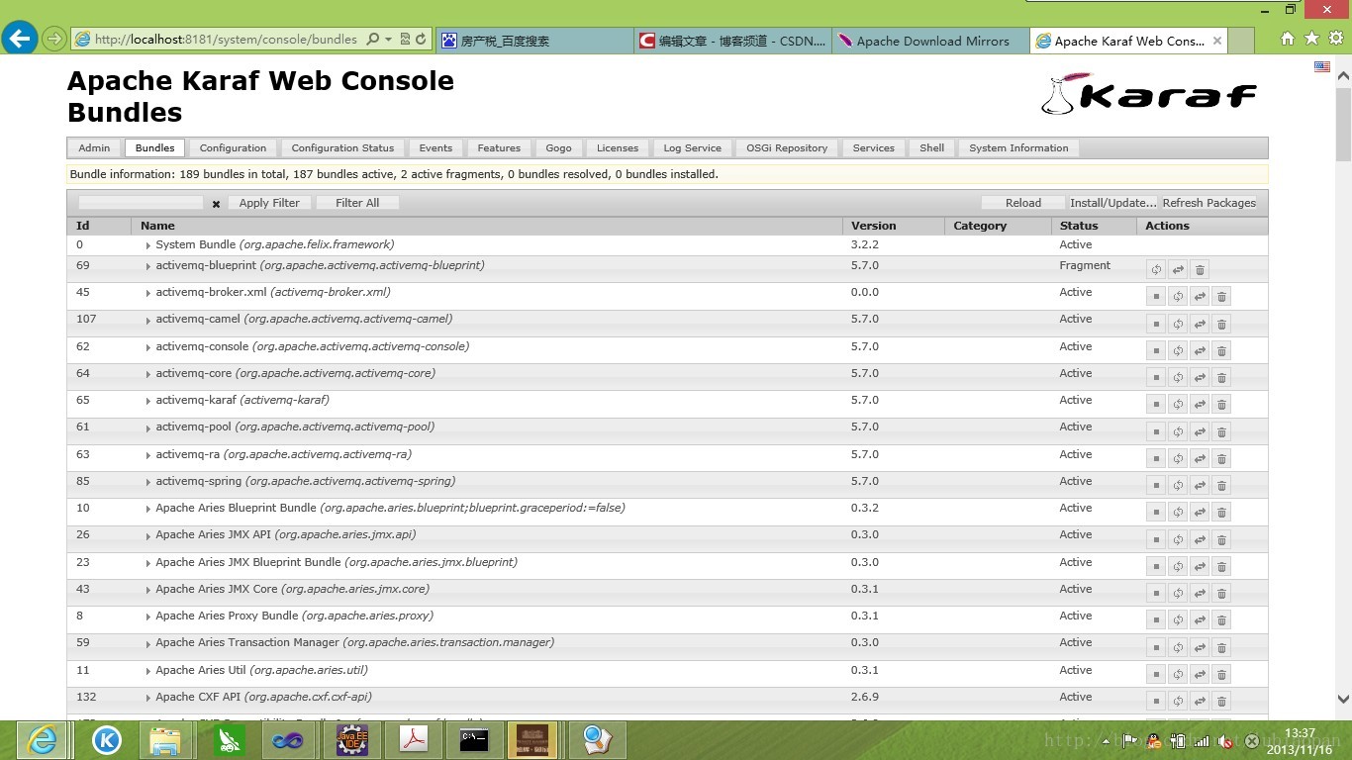This screenshot has width=1352, height=760.
Task: Update the activemq-blueprint fragment bundle
Action: click(1178, 270)
